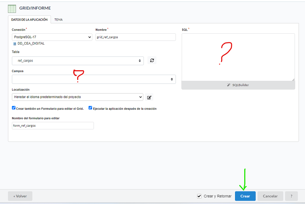Screen dimensions: 305x204
Task: Disable "Ejecutar la aplicación después de la creación"
Action: click(90, 108)
